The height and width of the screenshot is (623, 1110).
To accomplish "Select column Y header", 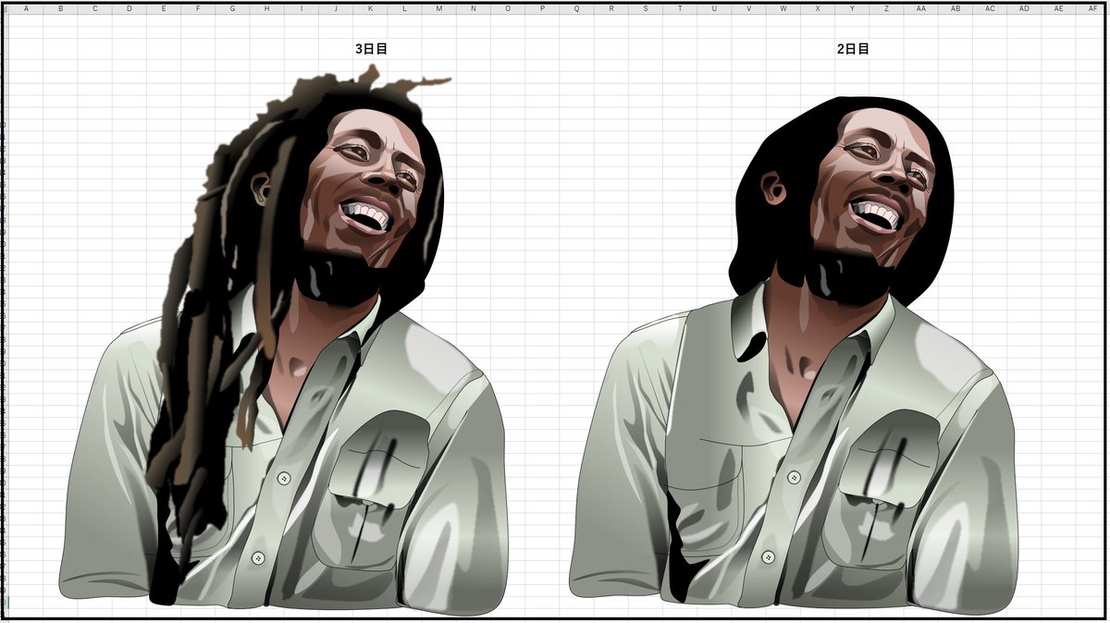I will (852, 8).
